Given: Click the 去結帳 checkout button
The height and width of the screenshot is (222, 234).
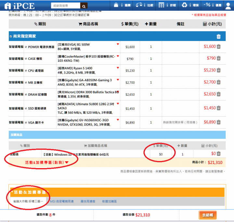Looking at the screenshot, I should click(x=208, y=215).
